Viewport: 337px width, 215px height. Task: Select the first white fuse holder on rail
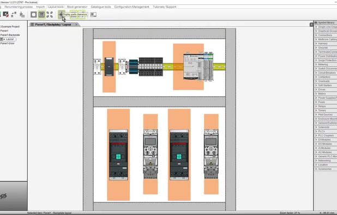(x=97, y=67)
